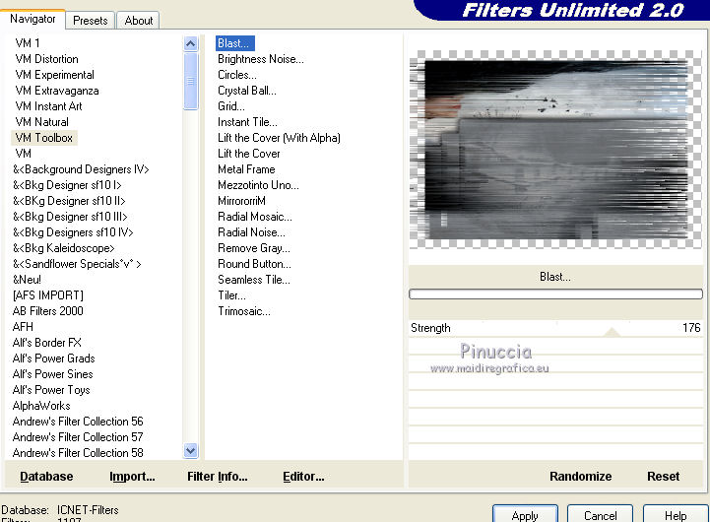The image size is (710, 522).
Task: Click the scroll down arrow of category list
Action: 191,450
